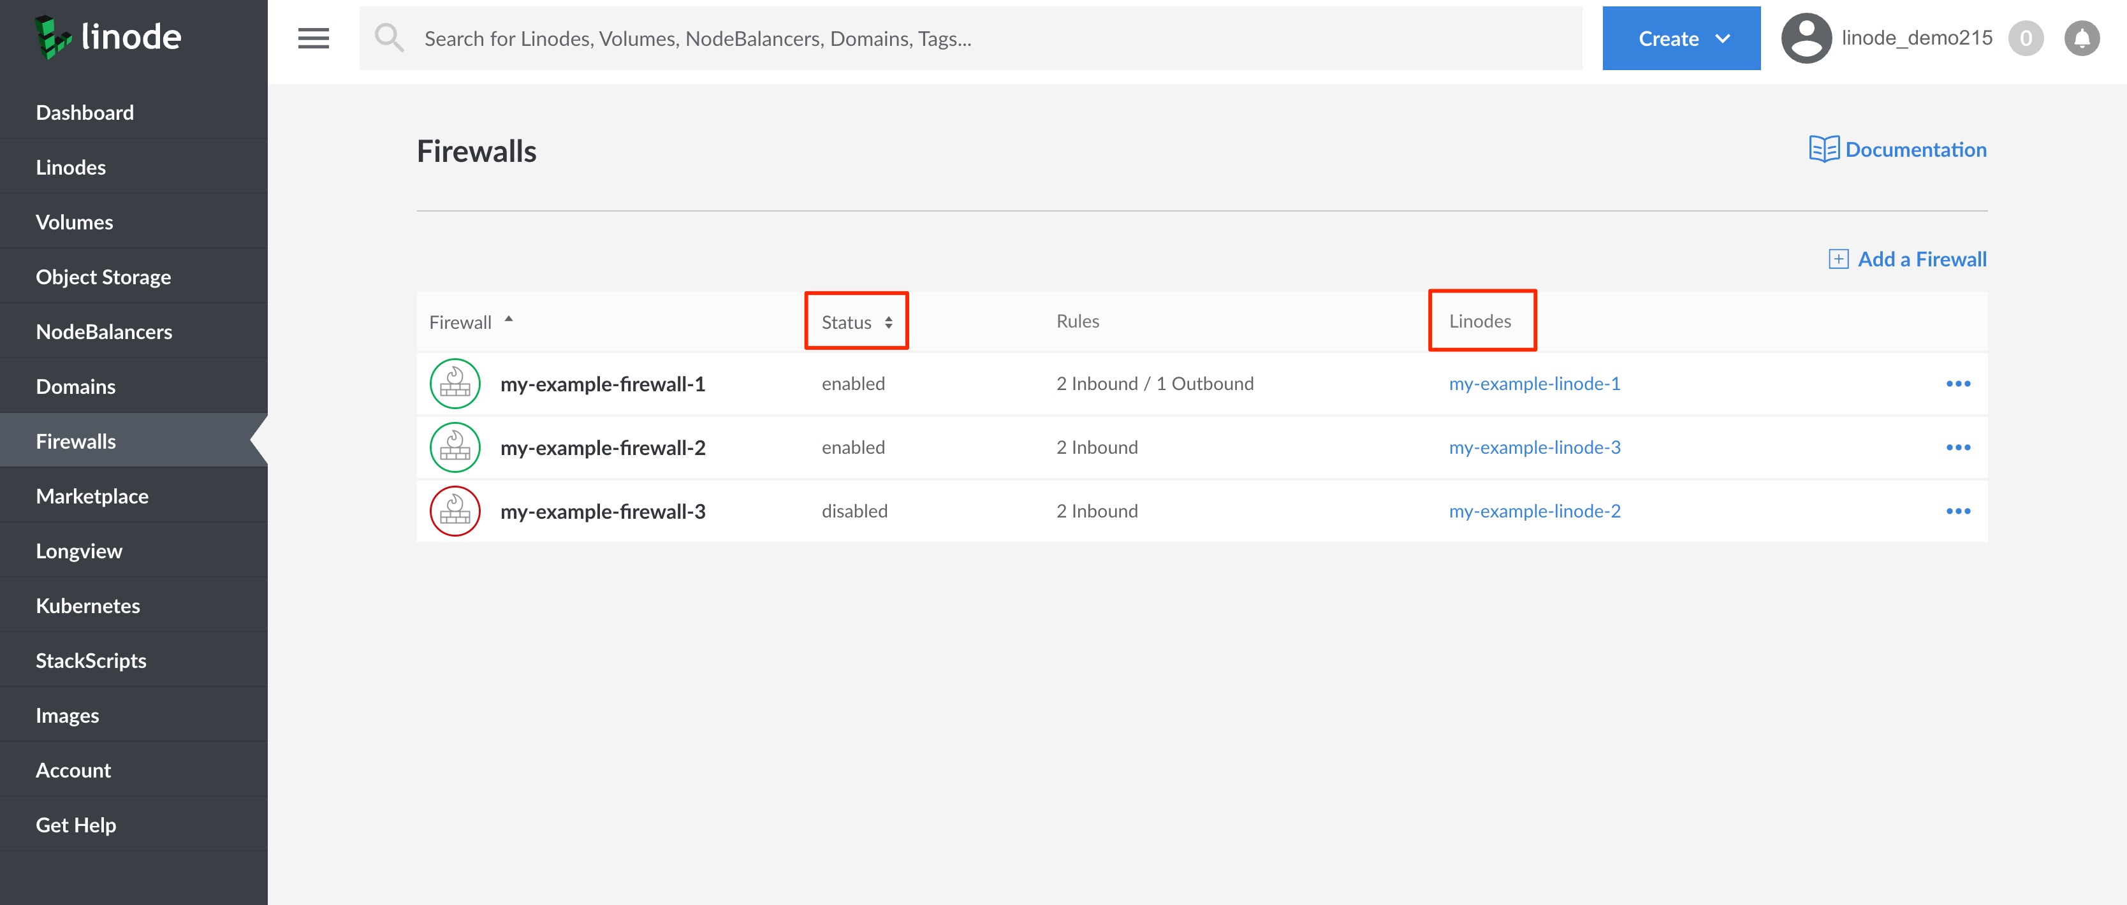Click my-example-firewall-3 red firewall icon
This screenshot has width=2127, height=905.
point(455,511)
